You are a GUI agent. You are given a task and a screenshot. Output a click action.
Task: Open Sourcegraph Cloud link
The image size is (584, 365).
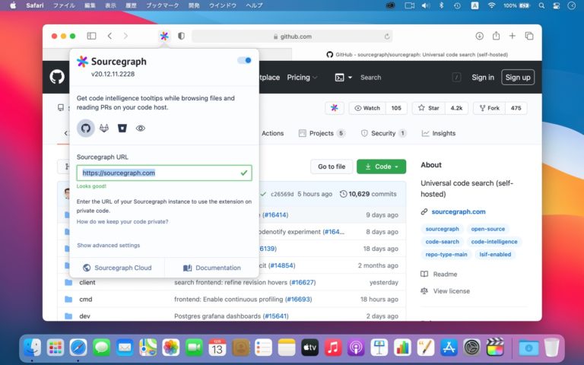click(117, 268)
